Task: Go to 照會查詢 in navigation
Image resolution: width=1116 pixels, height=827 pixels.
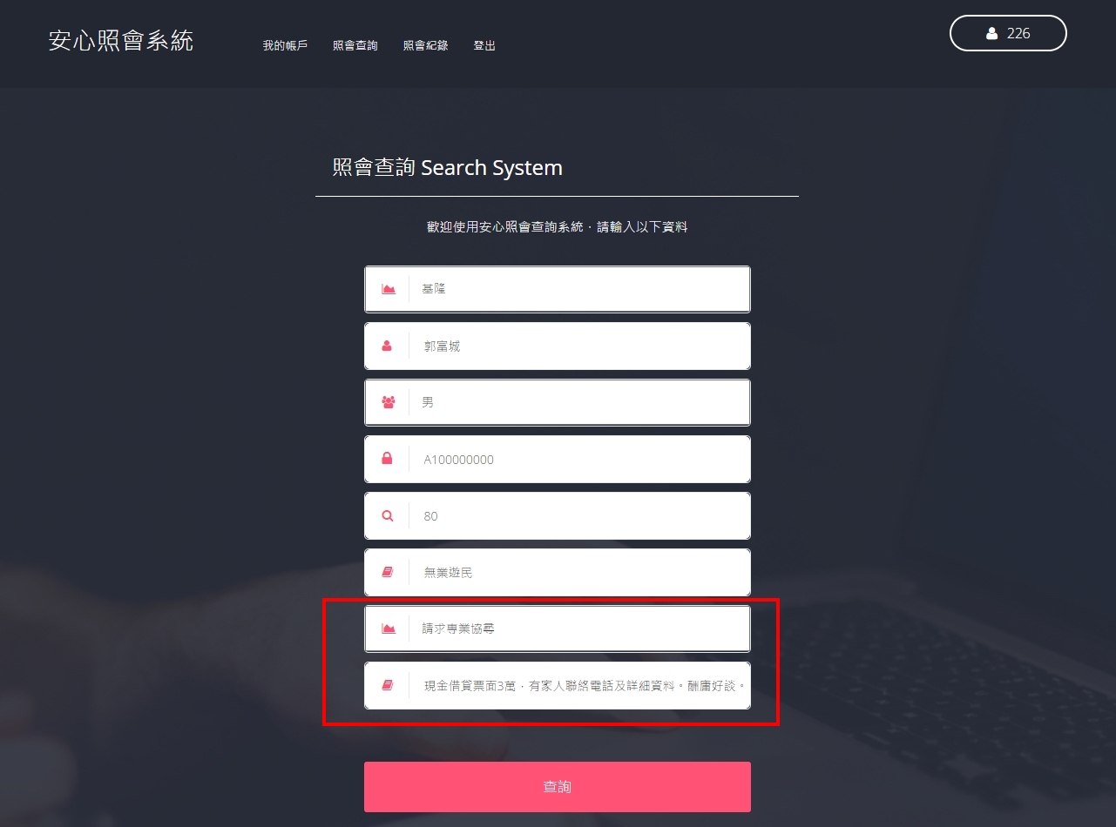Action: click(x=355, y=45)
